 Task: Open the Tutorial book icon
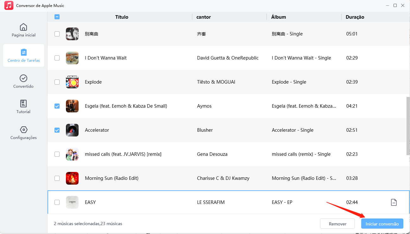[23, 104]
